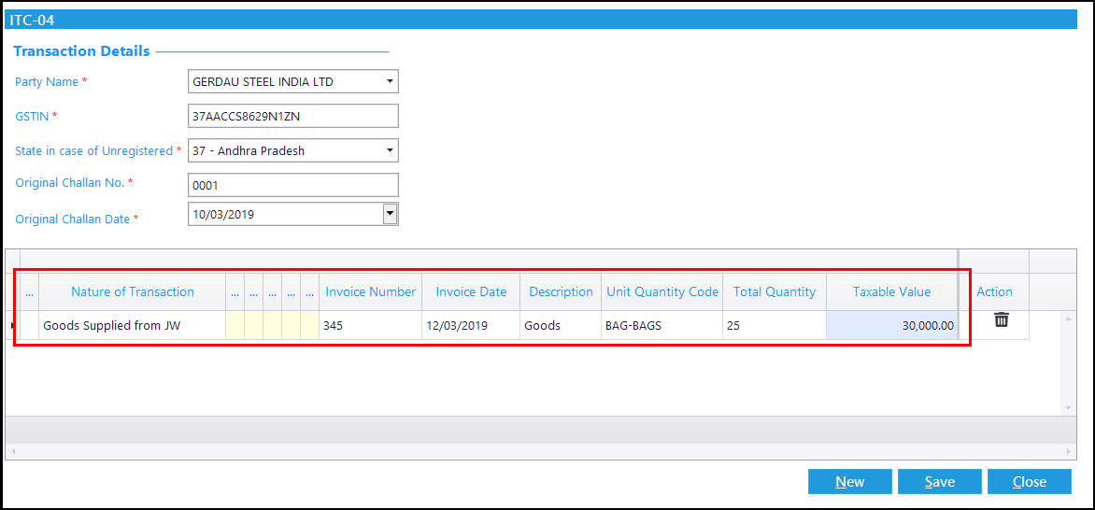Open the Party Name dropdown

click(389, 81)
